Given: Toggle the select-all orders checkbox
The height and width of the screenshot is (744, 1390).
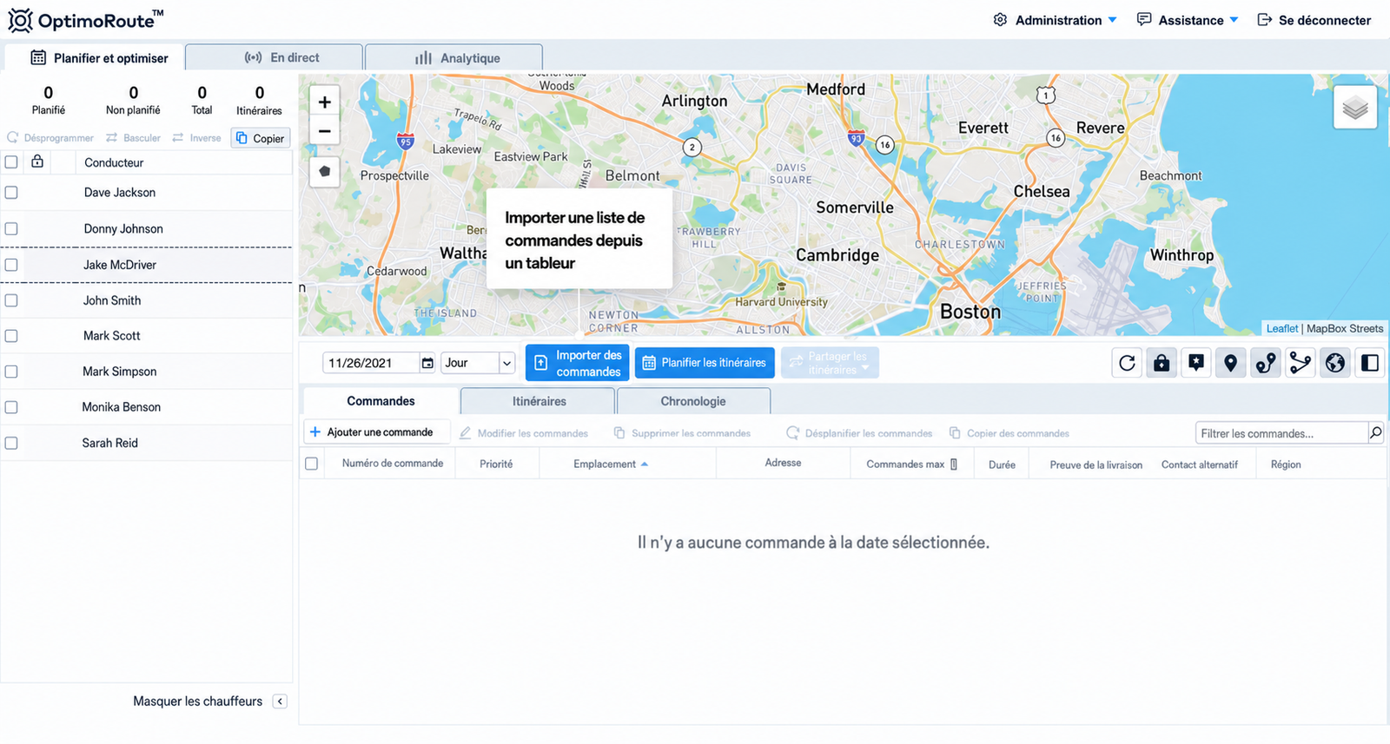Looking at the screenshot, I should coord(311,464).
